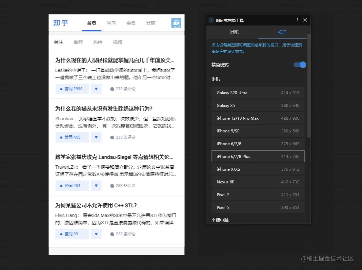Click comment icon on C++ STL post

tap(112, 234)
